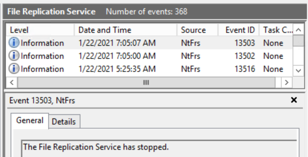The image size is (308, 157).
Task: Click the horizontal scrollbar thumb
Action: [146, 82]
